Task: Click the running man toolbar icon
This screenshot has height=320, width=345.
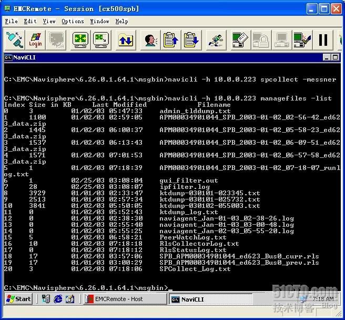Action: point(216,40)
